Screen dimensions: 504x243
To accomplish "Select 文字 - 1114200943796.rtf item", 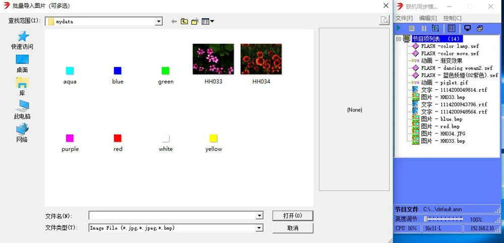I will (454, 104).
